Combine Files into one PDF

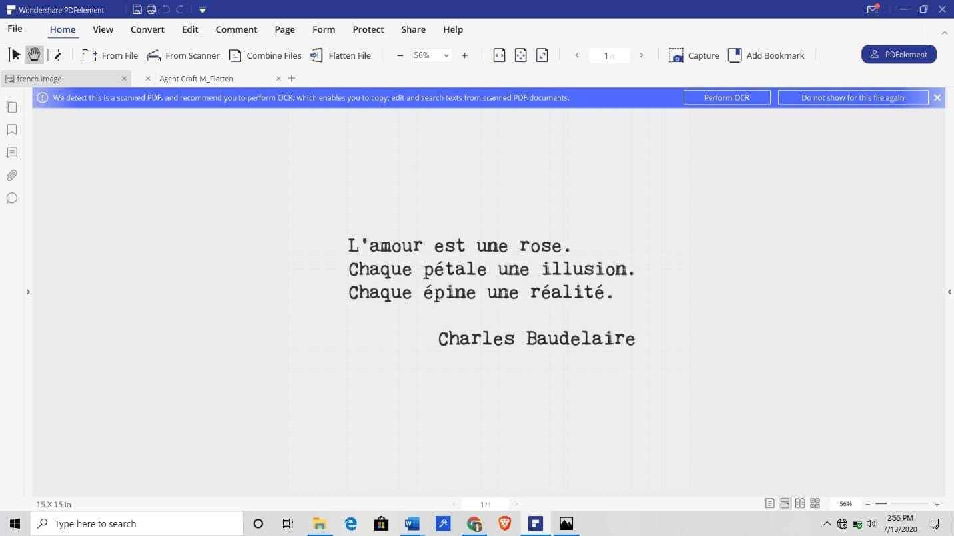pyautogui.click(x=265, y=55)
